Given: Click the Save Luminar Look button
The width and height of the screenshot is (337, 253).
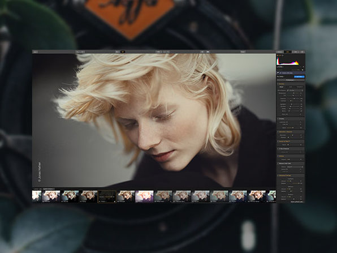Looking at the screenshot, I should pos(297,201).
